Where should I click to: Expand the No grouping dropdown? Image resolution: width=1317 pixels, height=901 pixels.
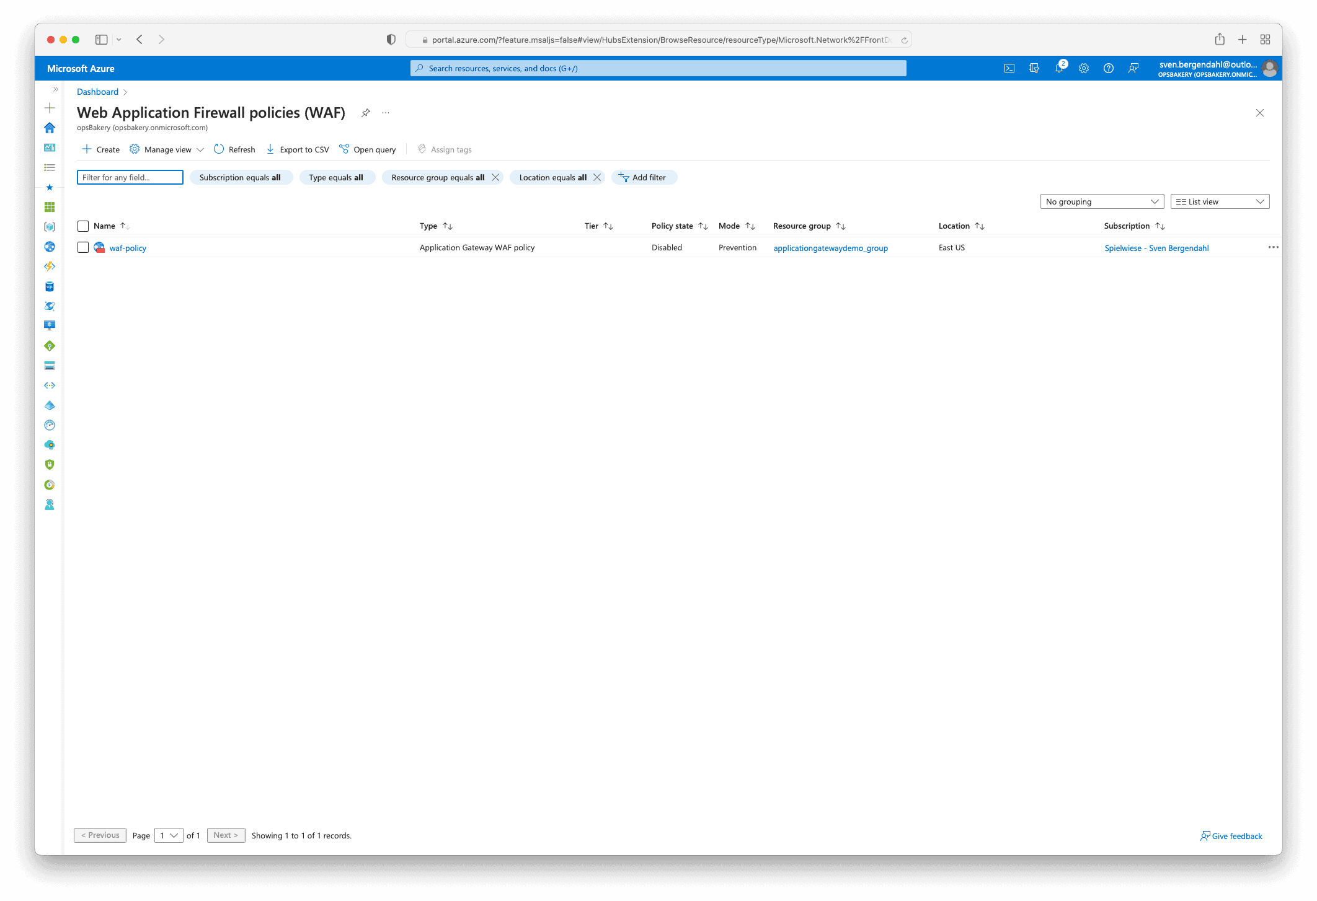pyautogui.click(x=1101, y=201)
